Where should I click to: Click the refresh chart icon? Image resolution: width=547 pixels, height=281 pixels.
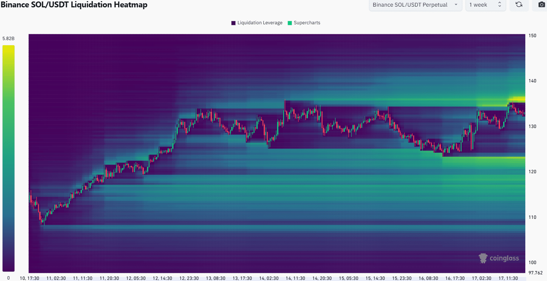[x=519, y=5]
